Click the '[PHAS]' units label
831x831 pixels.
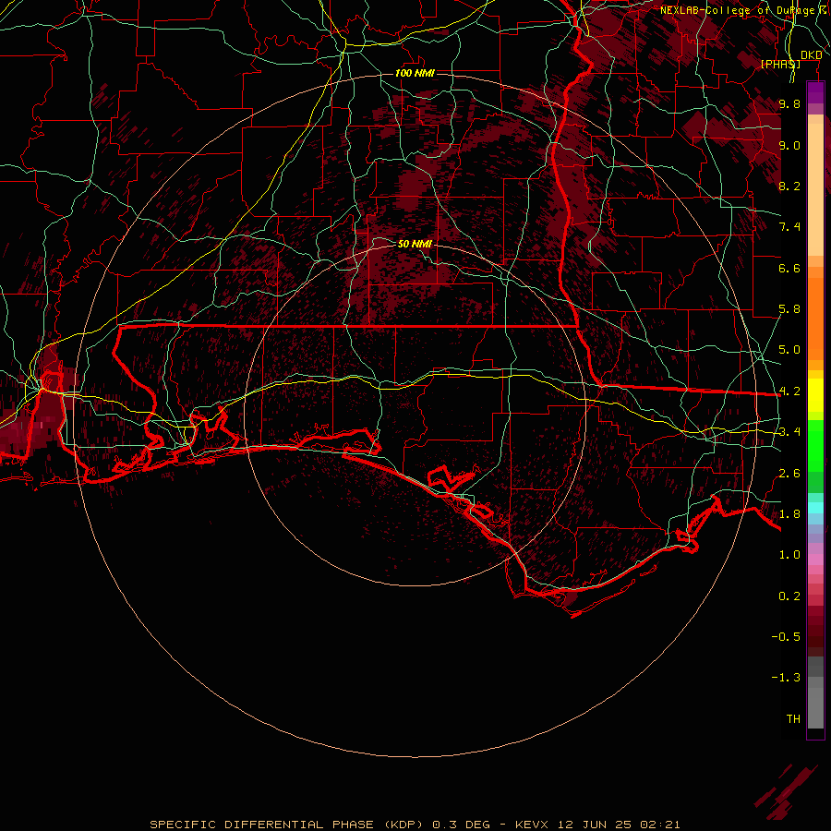pos(780,64)
